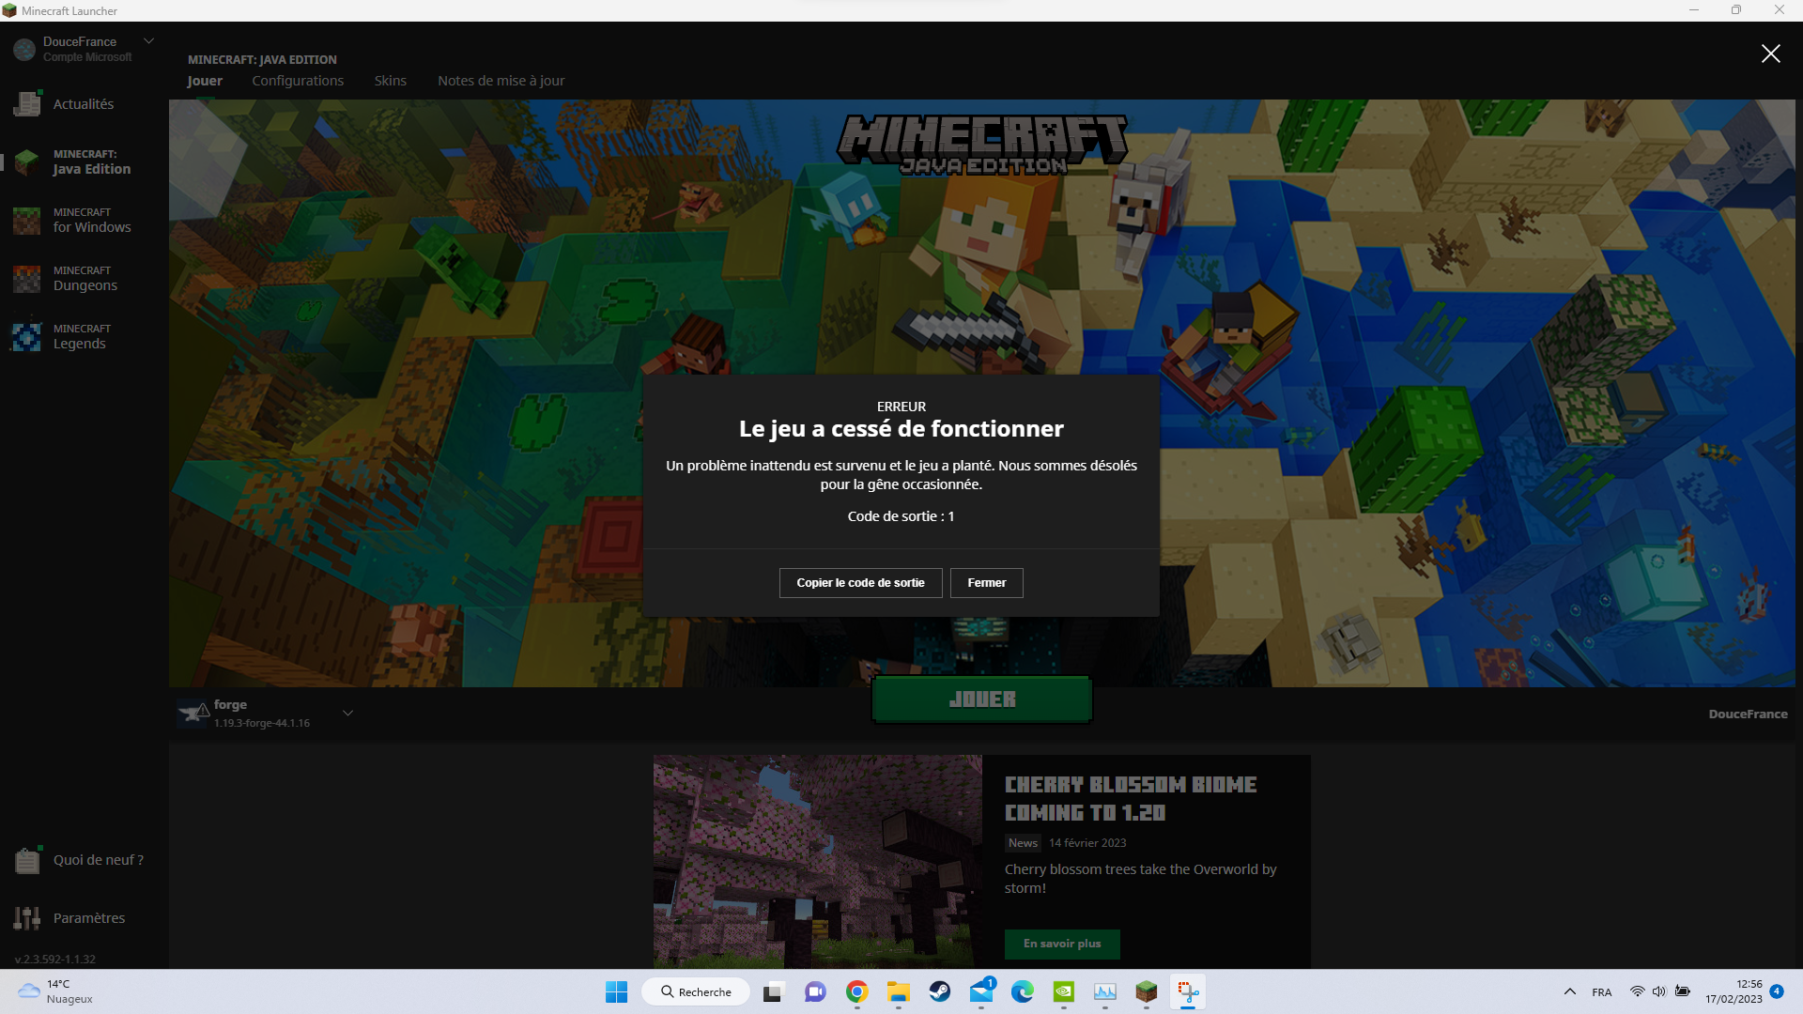
Task: Click Code de sortie : 1 text
Action: pos(901,516)
